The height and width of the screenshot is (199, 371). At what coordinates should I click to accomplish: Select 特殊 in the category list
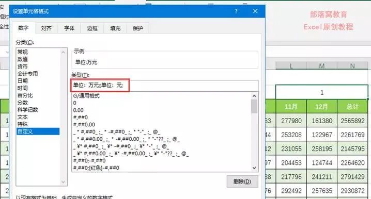click(38, 124)
